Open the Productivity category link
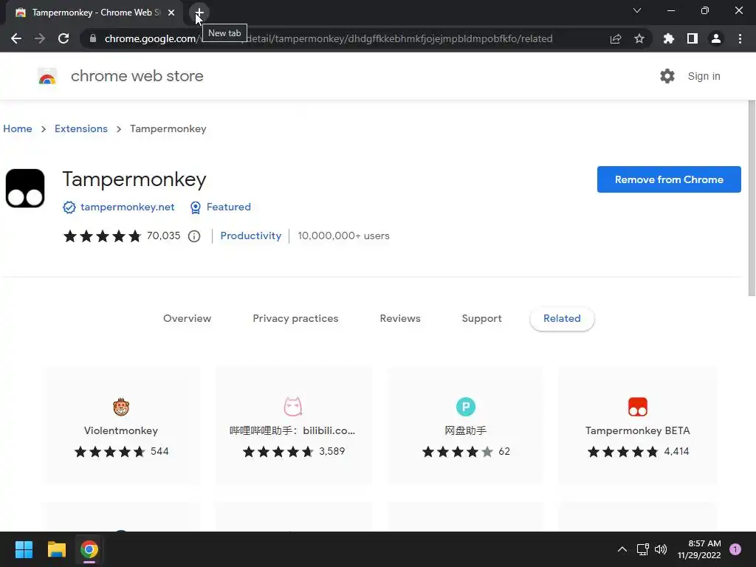The height and width of the screenshot is (567, 756). [251, 236]
